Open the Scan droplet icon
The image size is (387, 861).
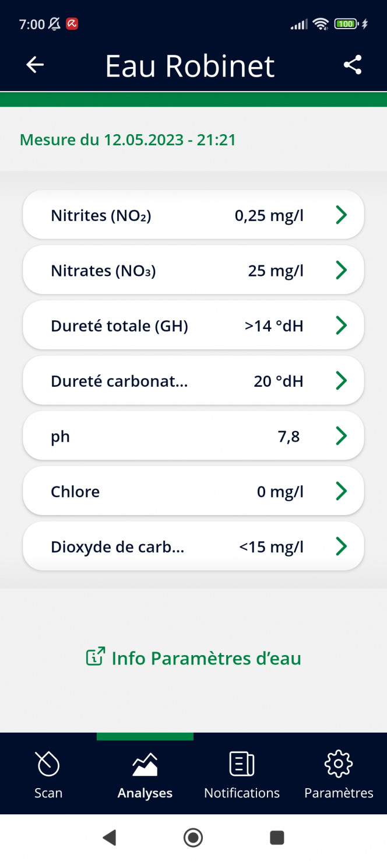(x=48, y=764)
